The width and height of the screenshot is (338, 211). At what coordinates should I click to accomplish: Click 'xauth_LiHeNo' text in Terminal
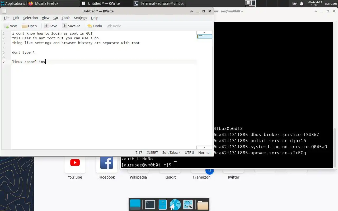click(137, 159)
